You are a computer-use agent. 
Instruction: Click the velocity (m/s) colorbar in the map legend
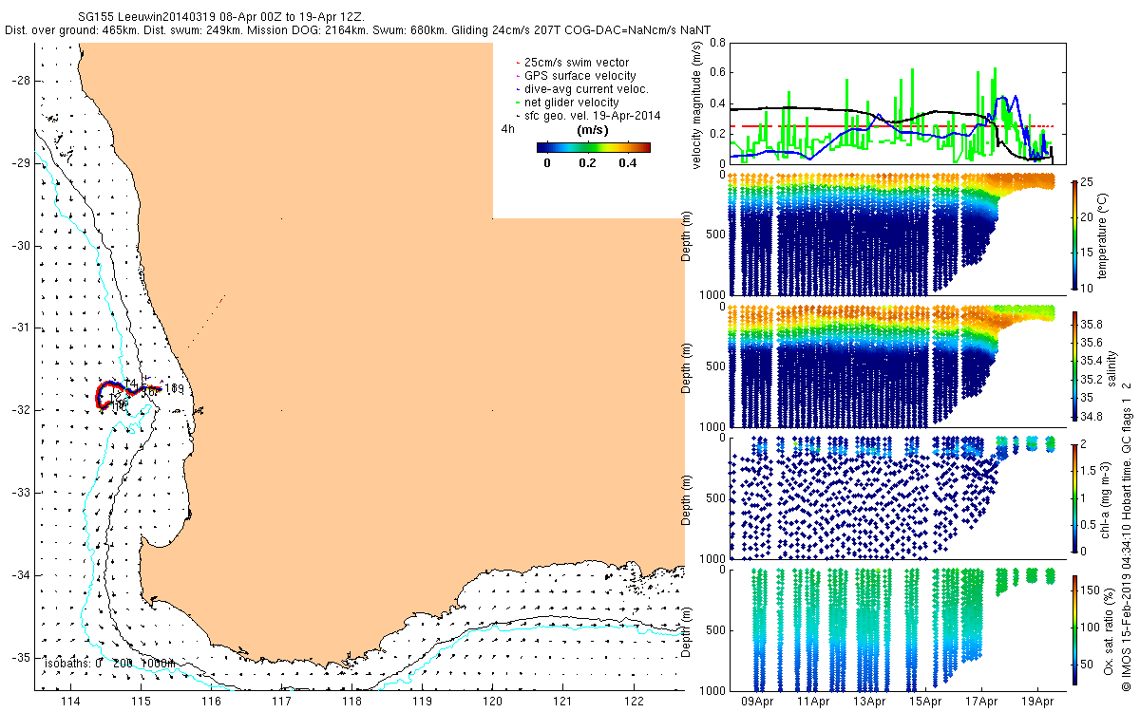click(x=593, y=147)
